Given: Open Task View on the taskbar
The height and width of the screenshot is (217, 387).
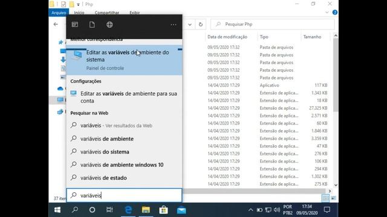Looking at the screenshot, I should point(109,210).
